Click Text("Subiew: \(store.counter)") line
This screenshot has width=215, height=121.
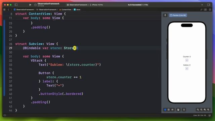[70, 65]
